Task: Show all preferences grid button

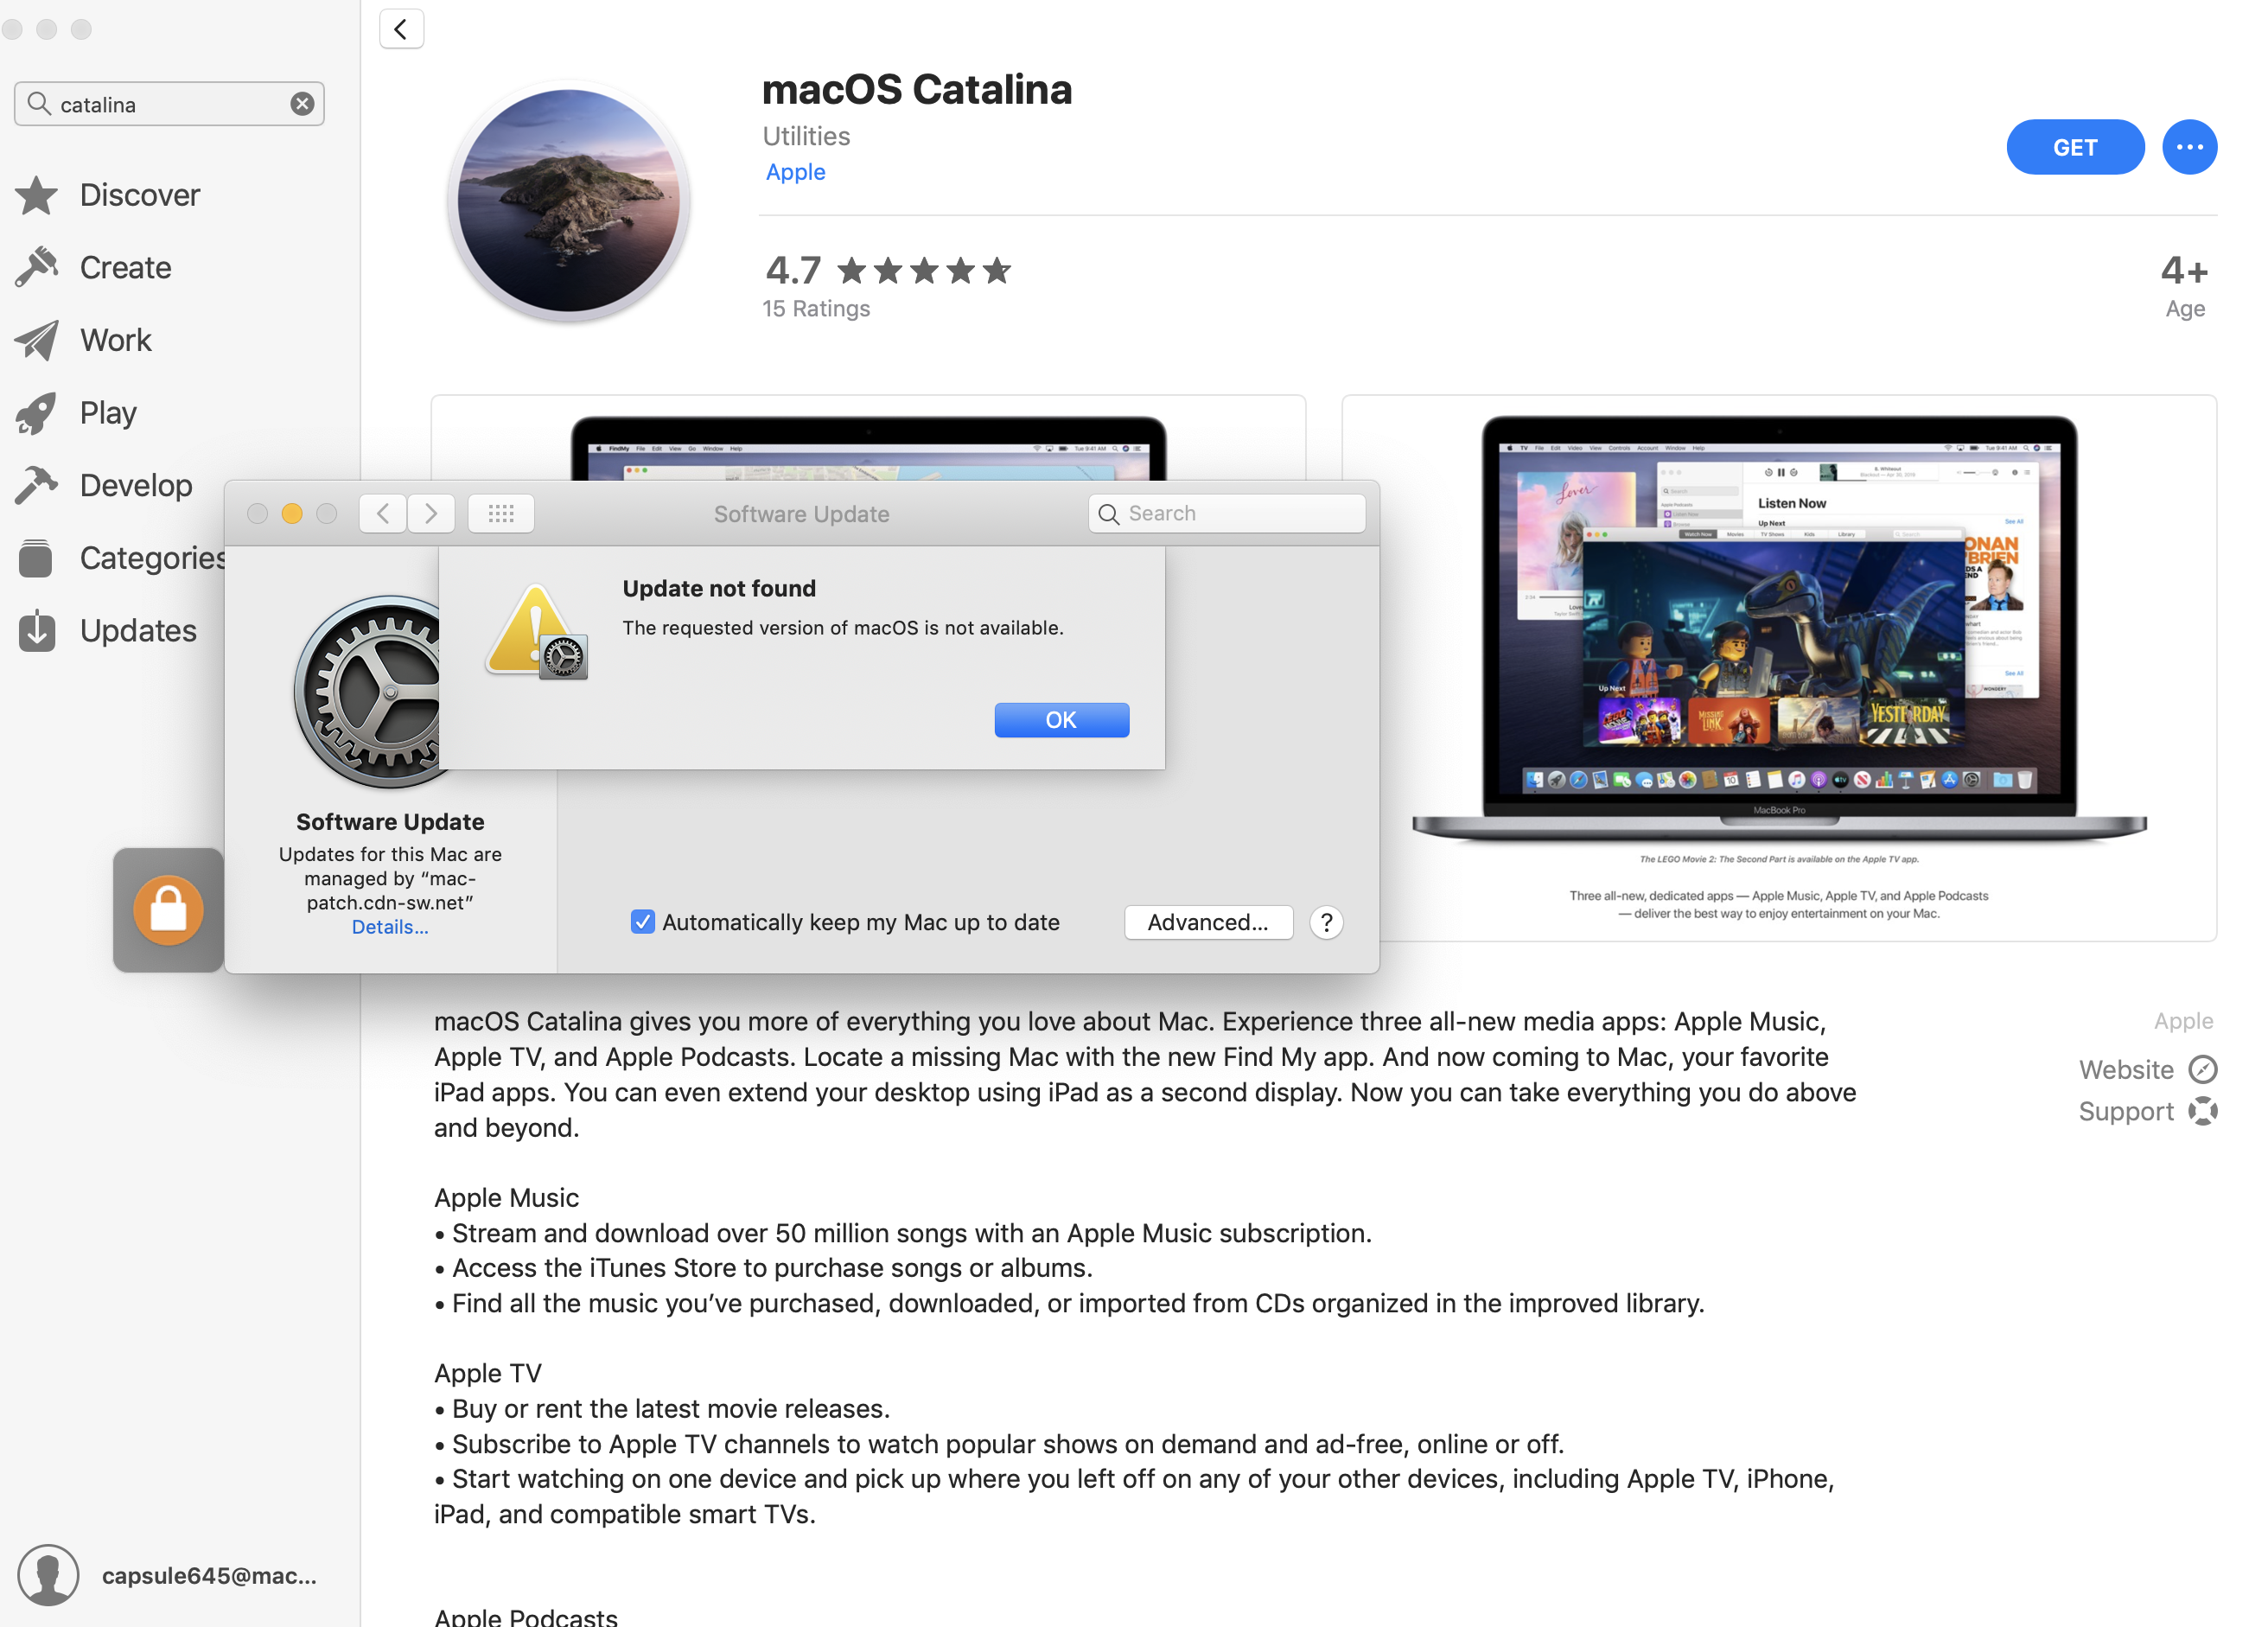Action: pyautogui.click(x=501, y=513)
